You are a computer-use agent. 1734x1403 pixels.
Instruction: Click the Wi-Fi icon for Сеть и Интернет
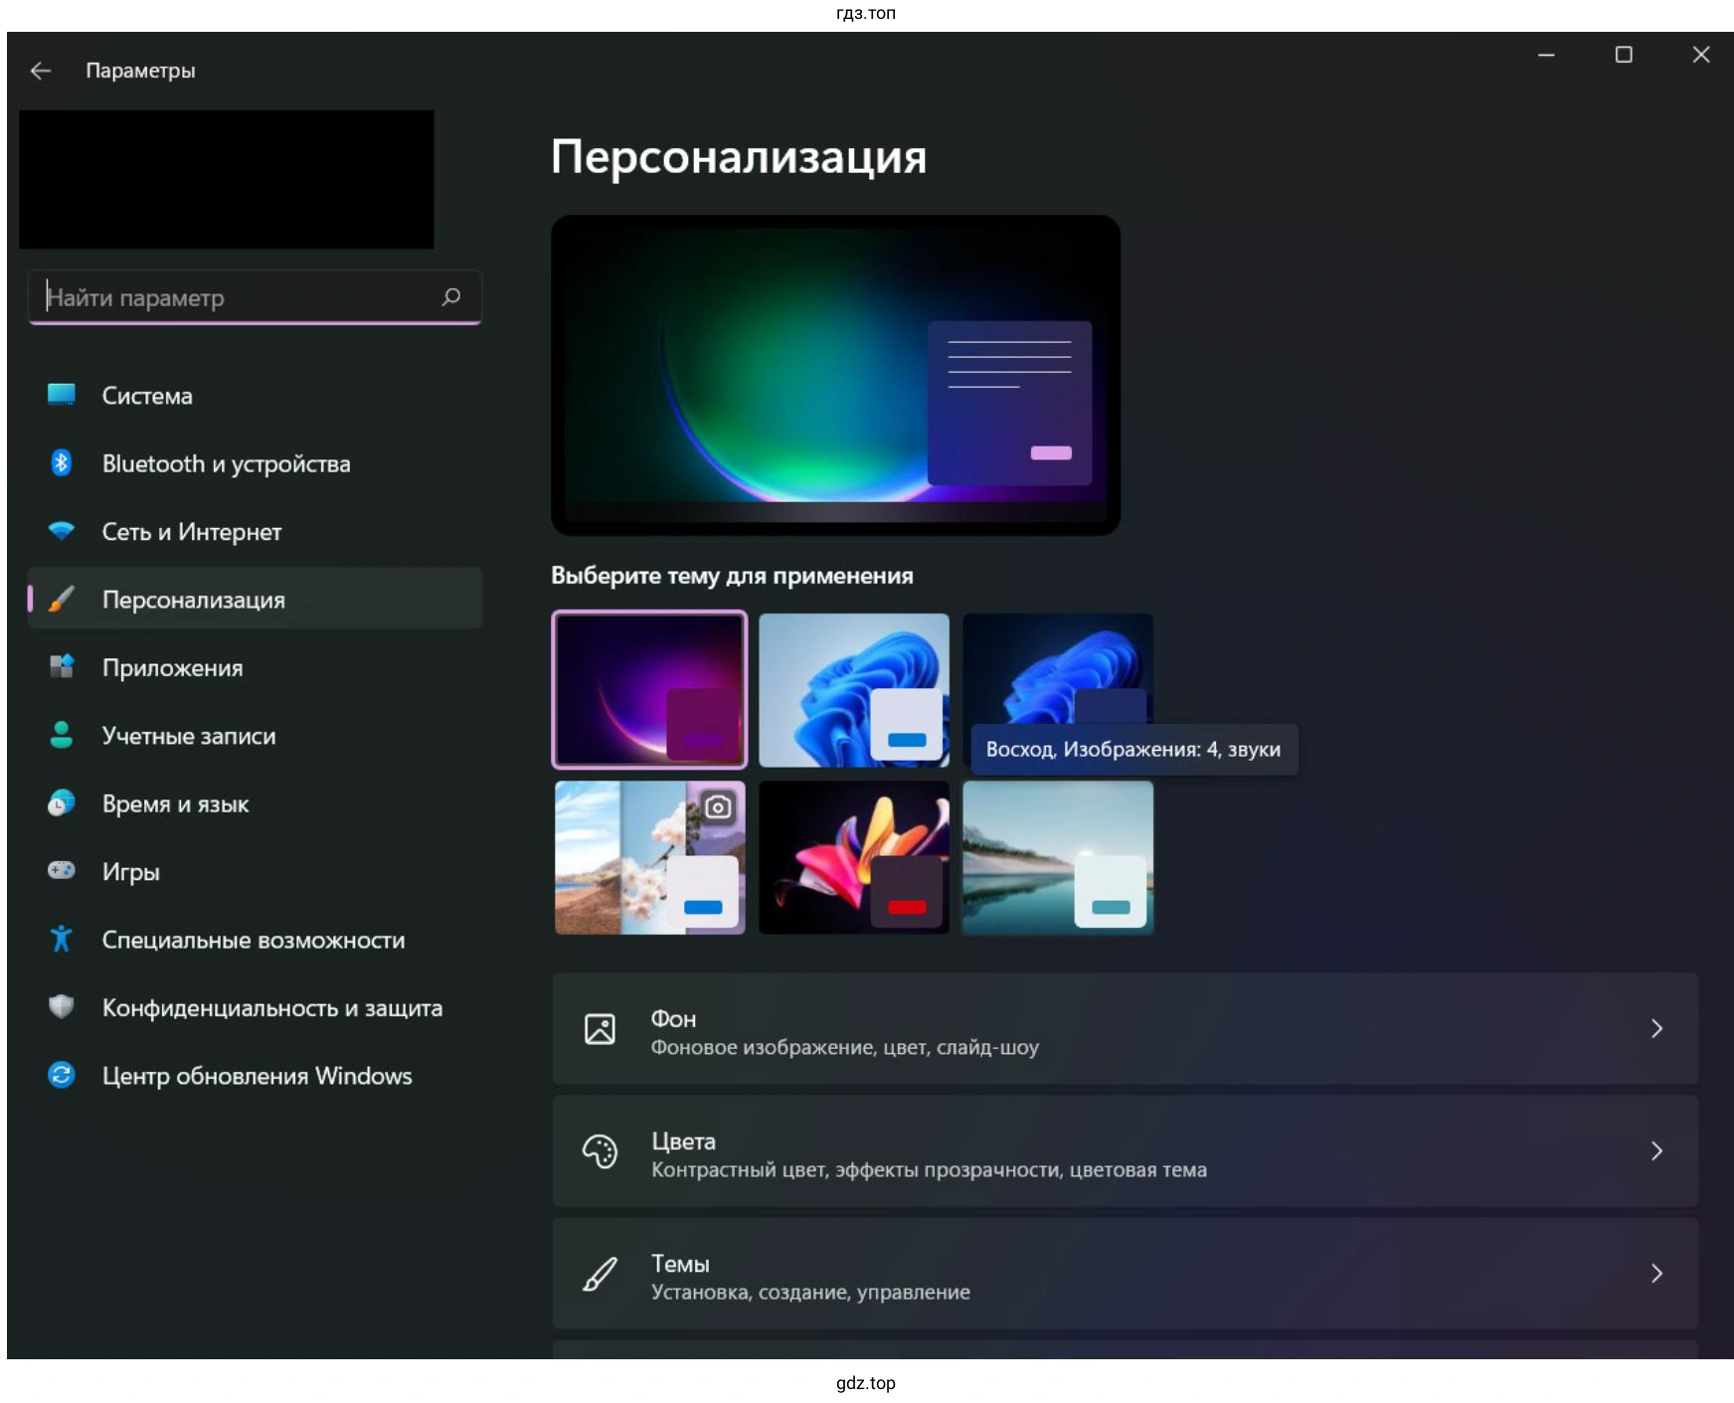(62, 531)
